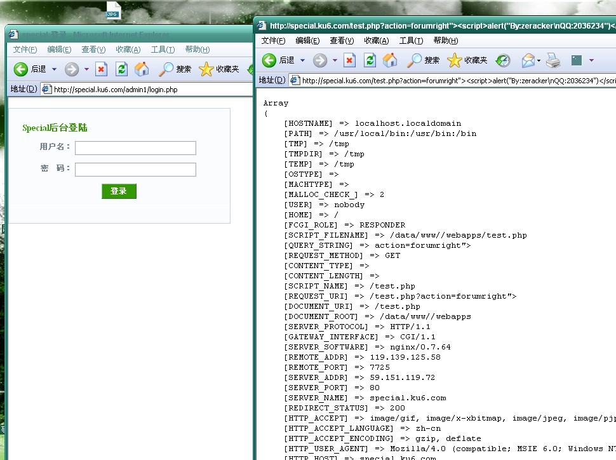Open 编辑(E) menu in login window
Image resolution: width=616 pixels, height=460 pixels.
click(59, 50)
